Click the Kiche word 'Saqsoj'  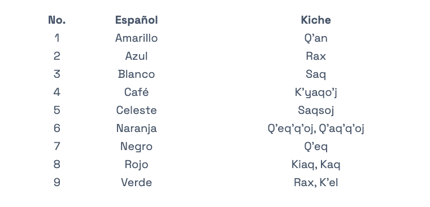tap(316, 111)
